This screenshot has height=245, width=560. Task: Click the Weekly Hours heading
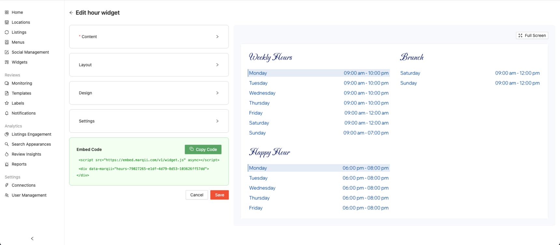point(271,57)
